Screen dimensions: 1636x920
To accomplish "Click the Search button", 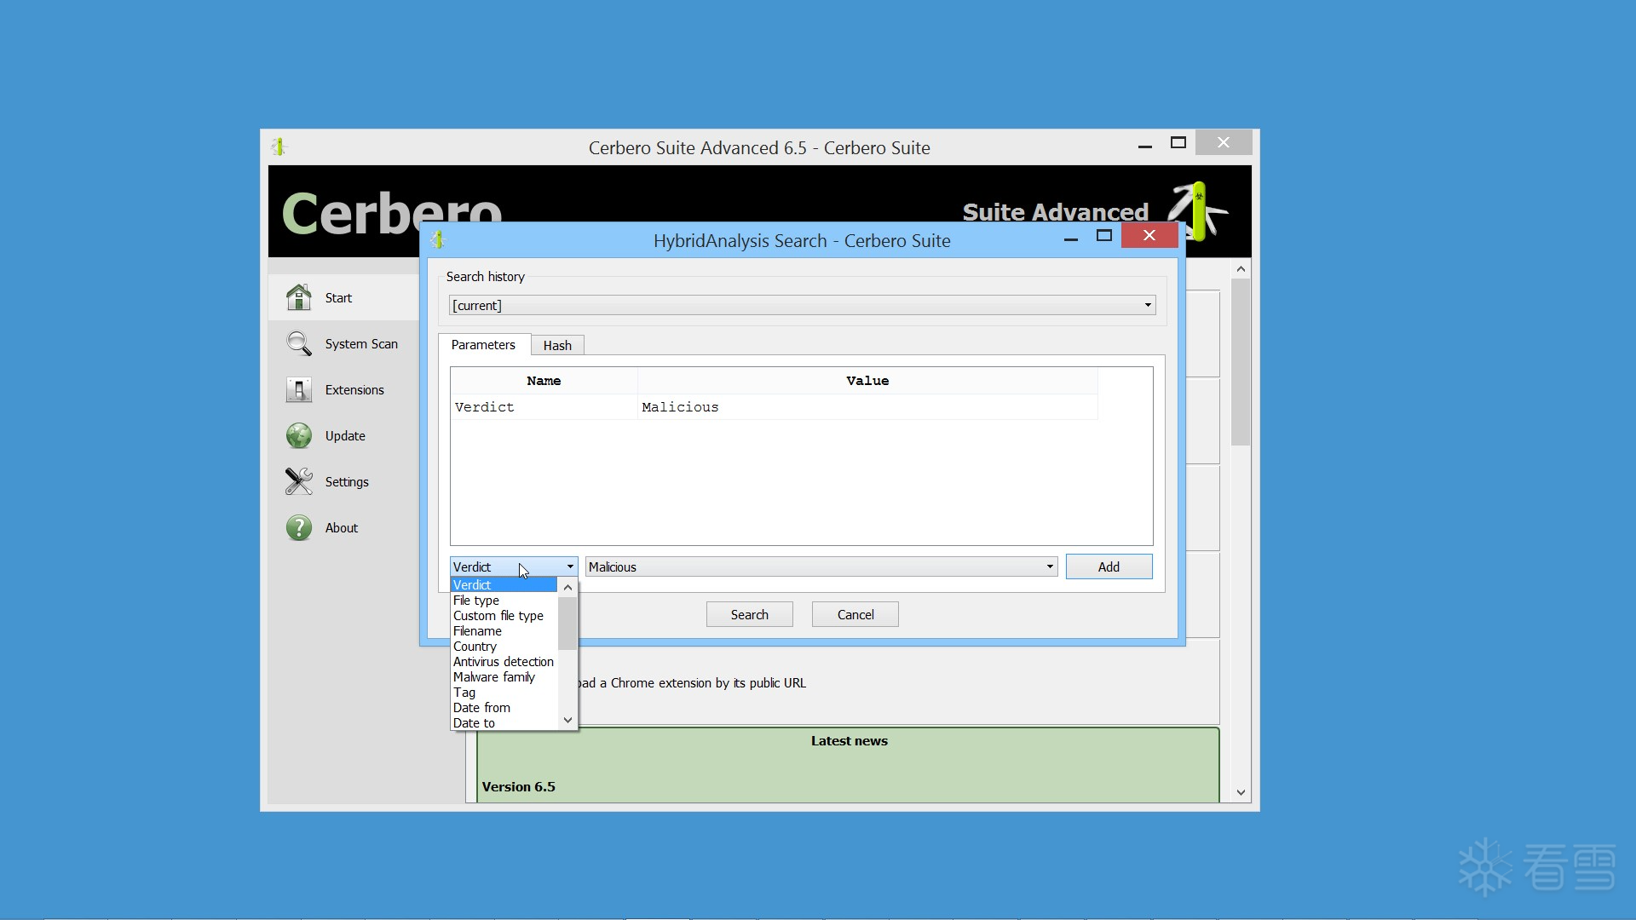I will click(x=749, y=614).
